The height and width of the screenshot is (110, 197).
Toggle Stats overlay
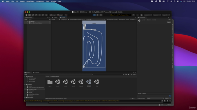(x=128, y=20)
